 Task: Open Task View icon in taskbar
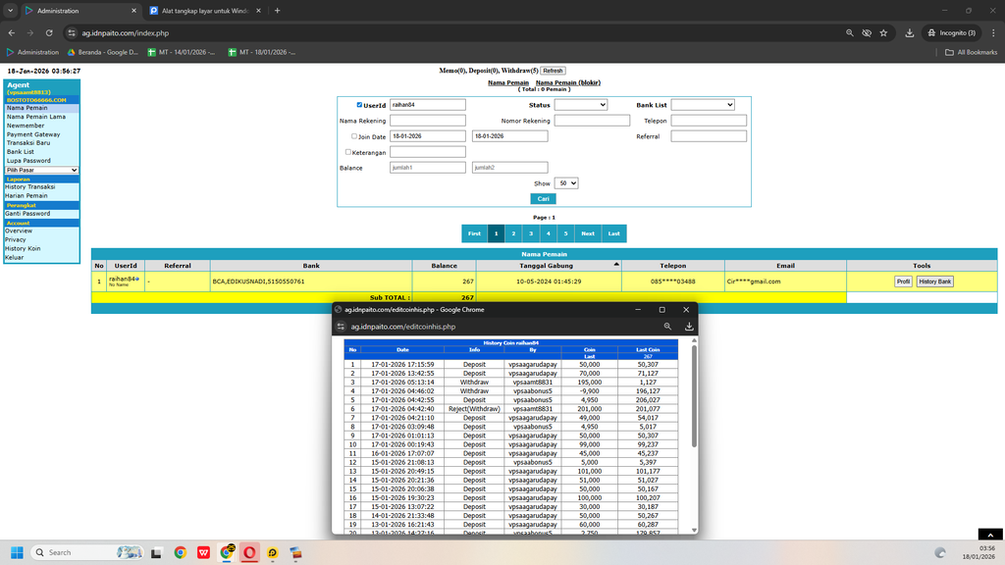click(156, 552)
